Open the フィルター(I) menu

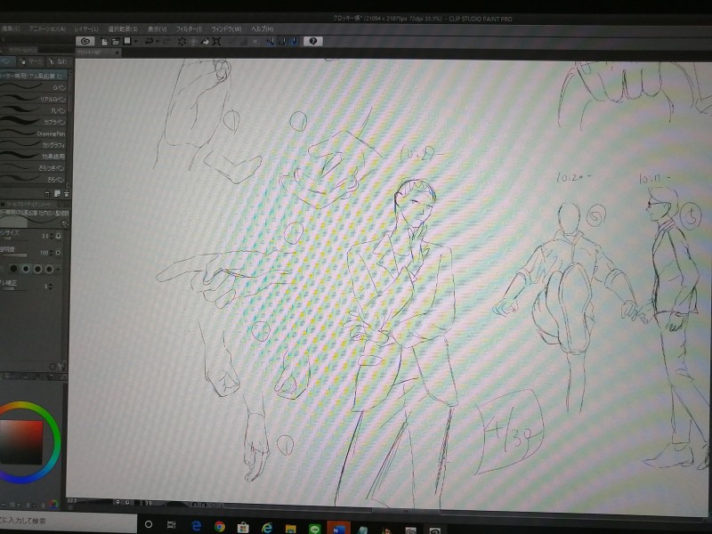pos(189,28)
